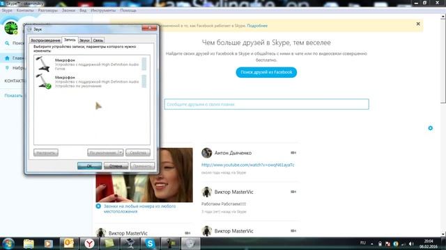Open the Помощь menu
The height and width of the screenshot is (250, 446).
[x=128, y=10]
